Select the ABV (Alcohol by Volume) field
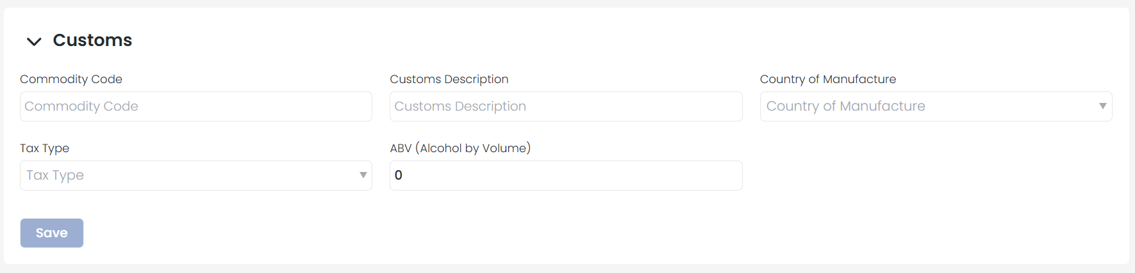The height and width of the screenshot is (273, 1135). [x=565, y=175]
